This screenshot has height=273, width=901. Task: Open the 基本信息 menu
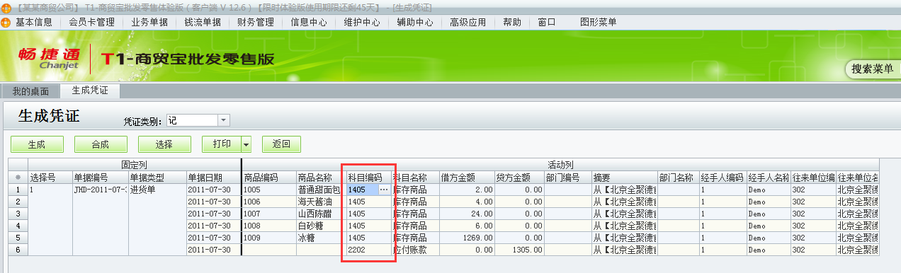pyautogui.click(x=34, y=22)
